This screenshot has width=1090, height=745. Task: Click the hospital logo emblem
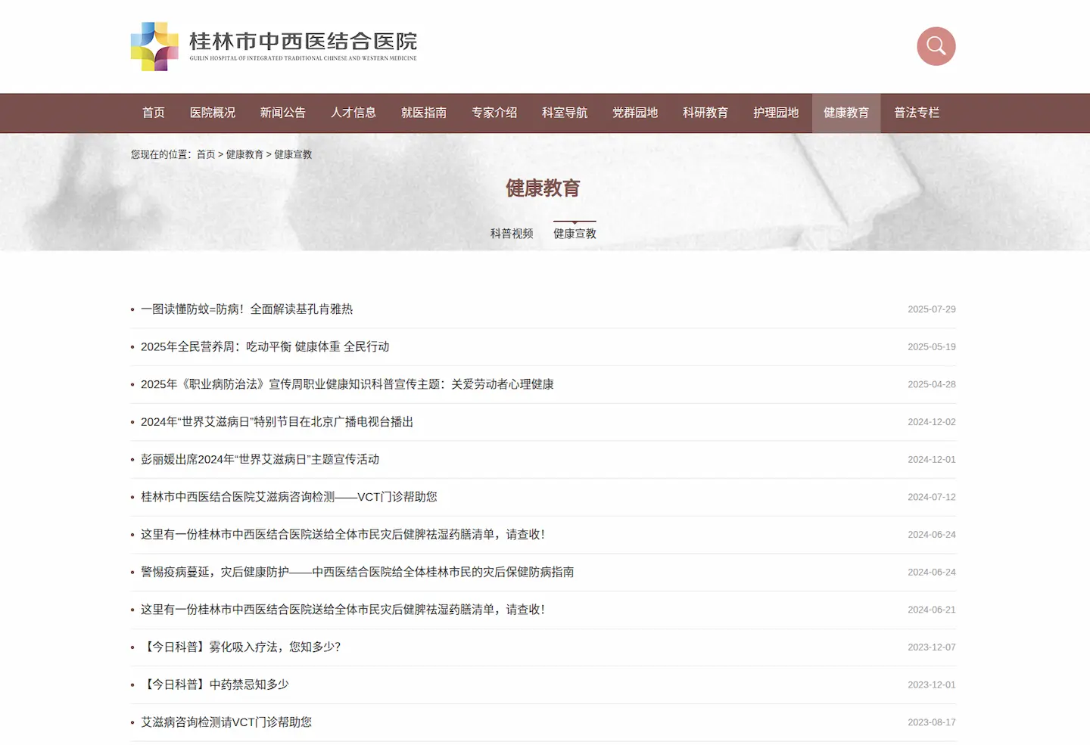coord(154,46)
